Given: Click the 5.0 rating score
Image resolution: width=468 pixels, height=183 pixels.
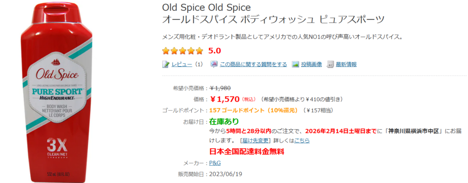Looking at the screenshot, I should pyautogui.click(x=214, y=51).
